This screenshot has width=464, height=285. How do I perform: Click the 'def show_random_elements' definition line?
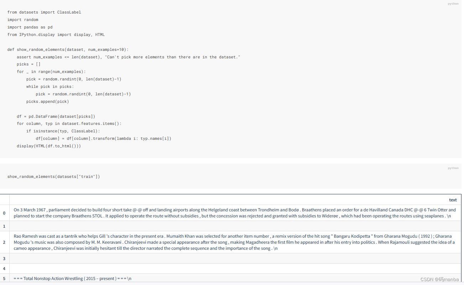tap(68, 49)
